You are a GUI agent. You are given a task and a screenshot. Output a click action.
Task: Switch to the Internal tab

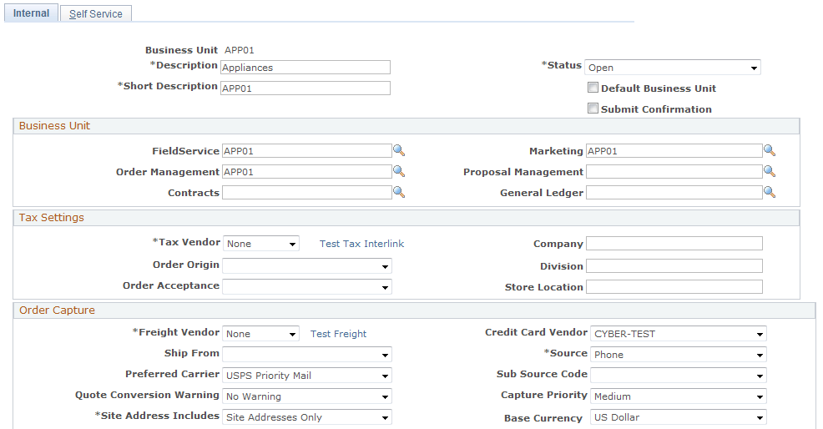coord(31,13)
